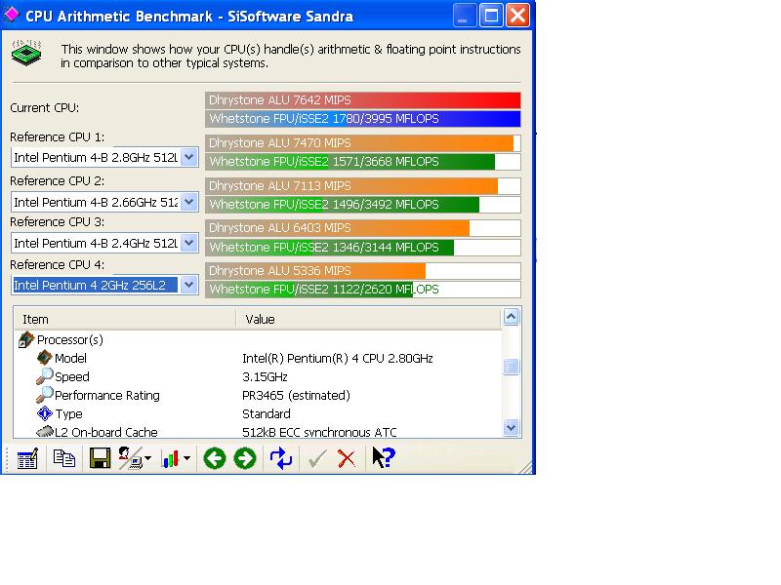This screenshot has height=585, width=781.
Task: Open the Reference CPU 3 dropdown arrow
Action: [x=188, y=243]
